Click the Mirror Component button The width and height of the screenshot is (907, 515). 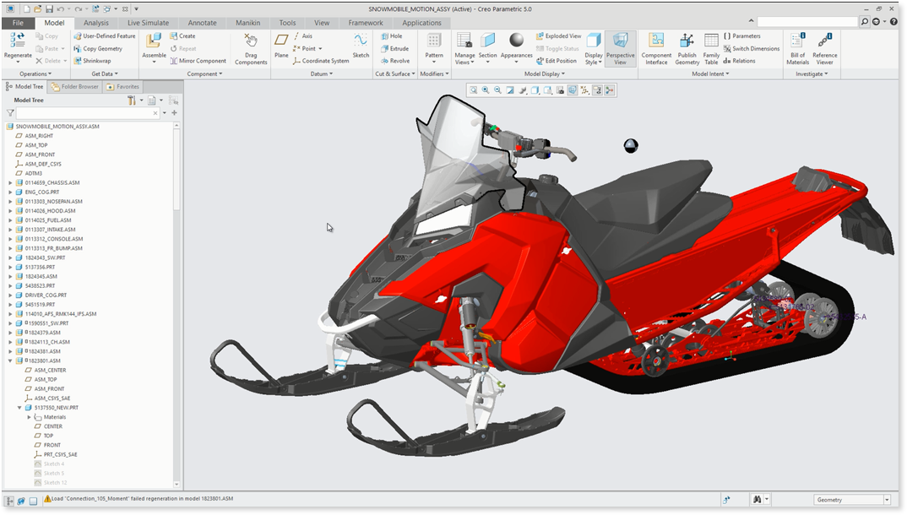point(198,61)
